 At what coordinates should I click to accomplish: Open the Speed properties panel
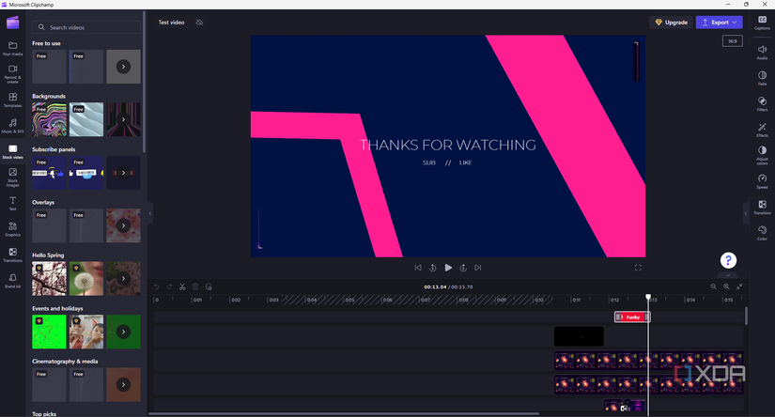point(762,181)
